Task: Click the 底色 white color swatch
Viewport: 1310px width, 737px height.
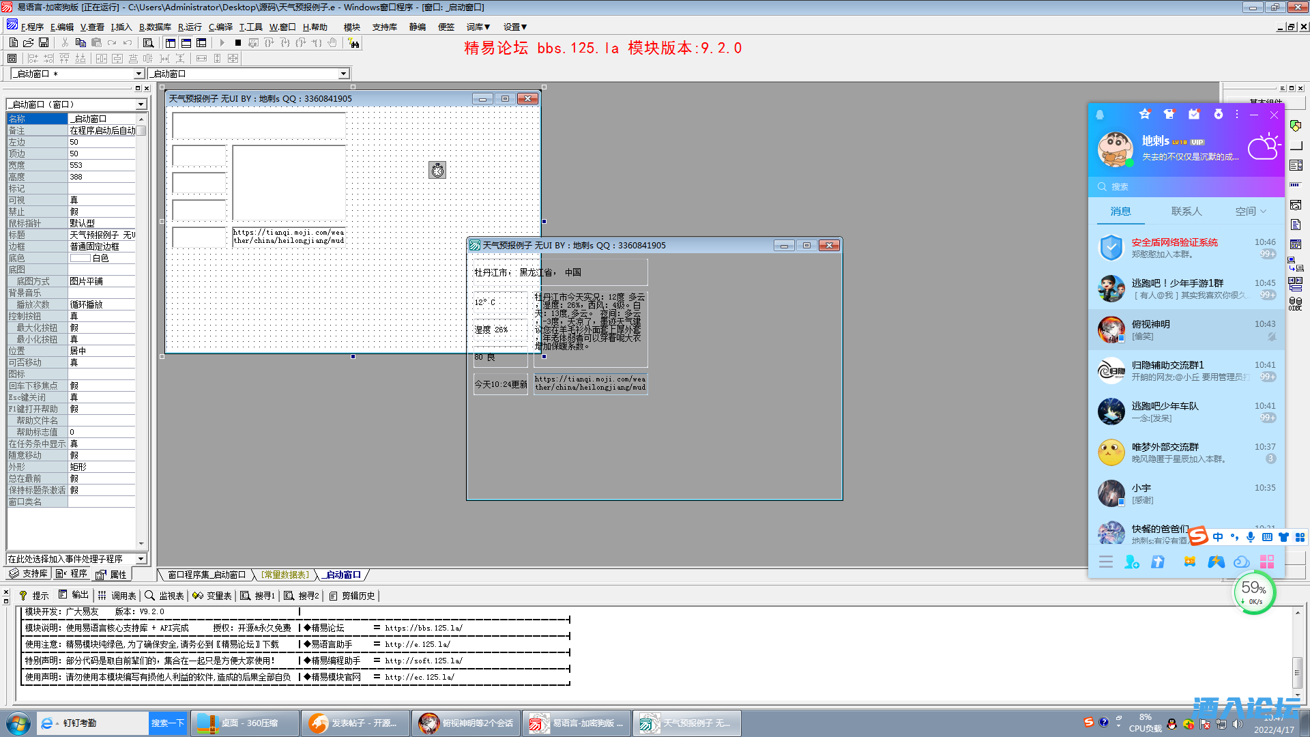Action: point(80,259)
